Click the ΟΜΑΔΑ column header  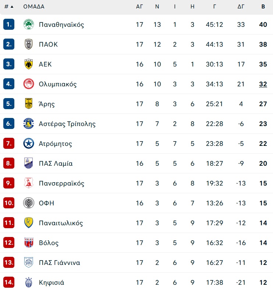tap(34, 7)
